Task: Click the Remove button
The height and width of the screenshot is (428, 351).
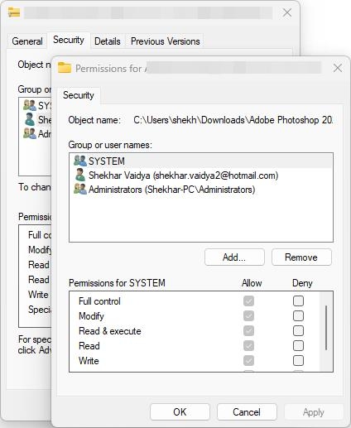Action: point(301,257)
